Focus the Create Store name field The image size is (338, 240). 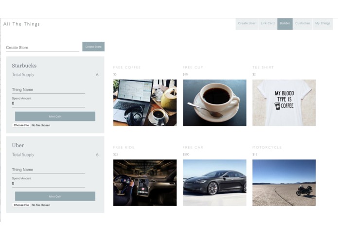coord(42,48)
